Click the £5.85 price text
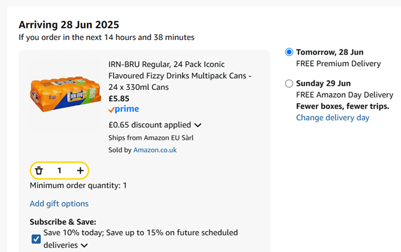This screenshot has height=252, width=401. [x=120, y=98]
